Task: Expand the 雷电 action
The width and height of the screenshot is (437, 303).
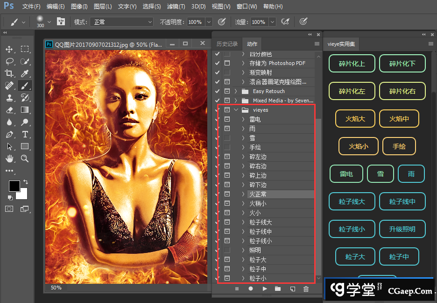Action: coord(243,119)
